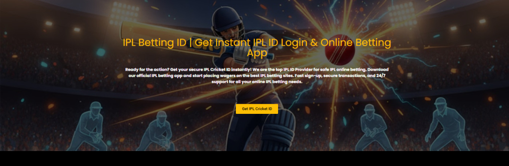Click the paragraph starting "Ready for the action?"
The image size is (509, 166).
tap(257, 76)
